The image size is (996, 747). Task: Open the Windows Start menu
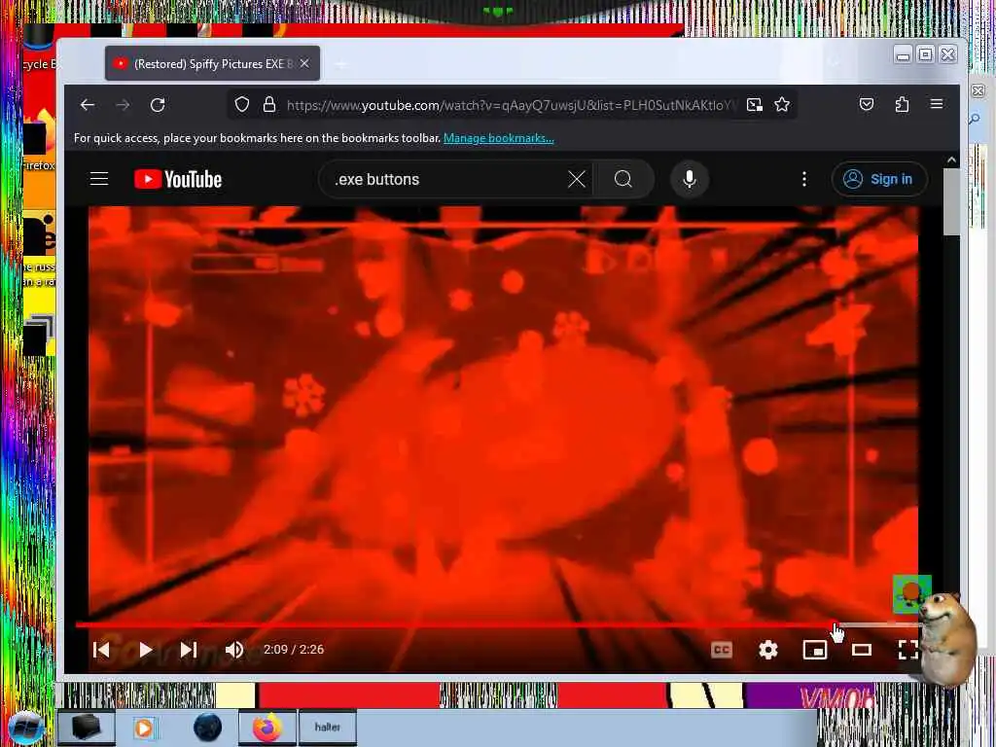25,728
